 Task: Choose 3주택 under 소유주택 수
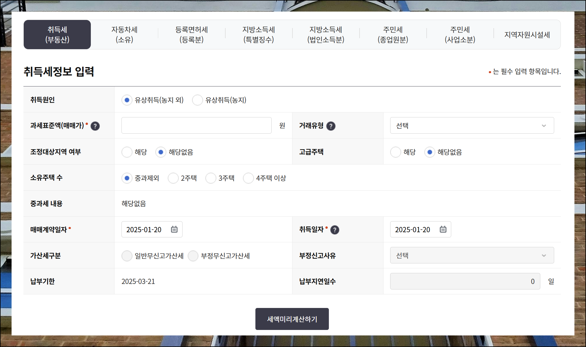tap(211, 178)
